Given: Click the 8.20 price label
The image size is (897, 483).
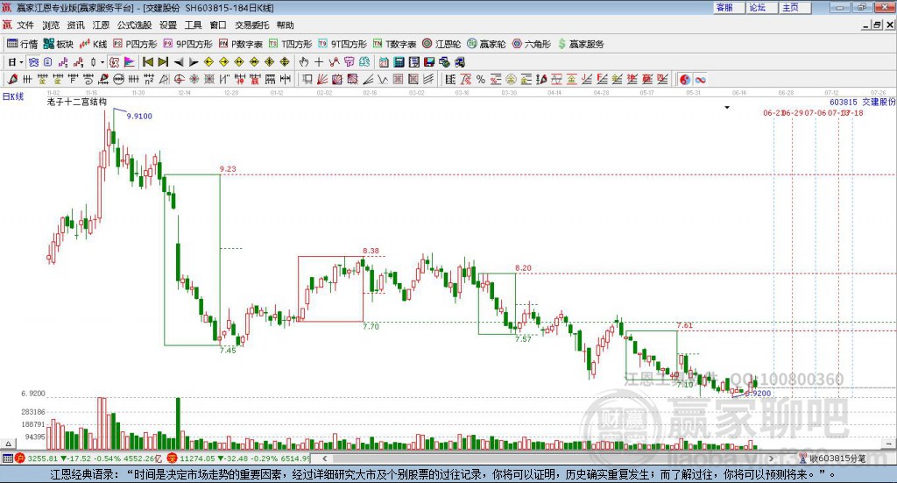Looking at the screenshot, I should [524, 268].
